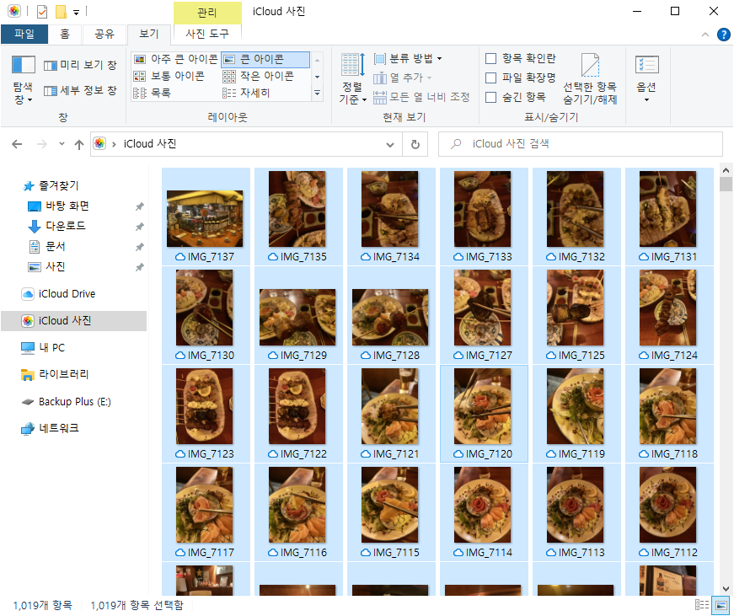Screen dimensions: 734x616
Task: Click iCloud 사진 in address bar path
Action: pos(150,144)
